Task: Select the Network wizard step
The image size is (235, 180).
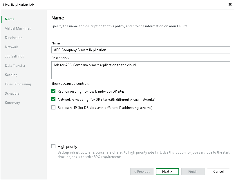Action: point(12,47)
